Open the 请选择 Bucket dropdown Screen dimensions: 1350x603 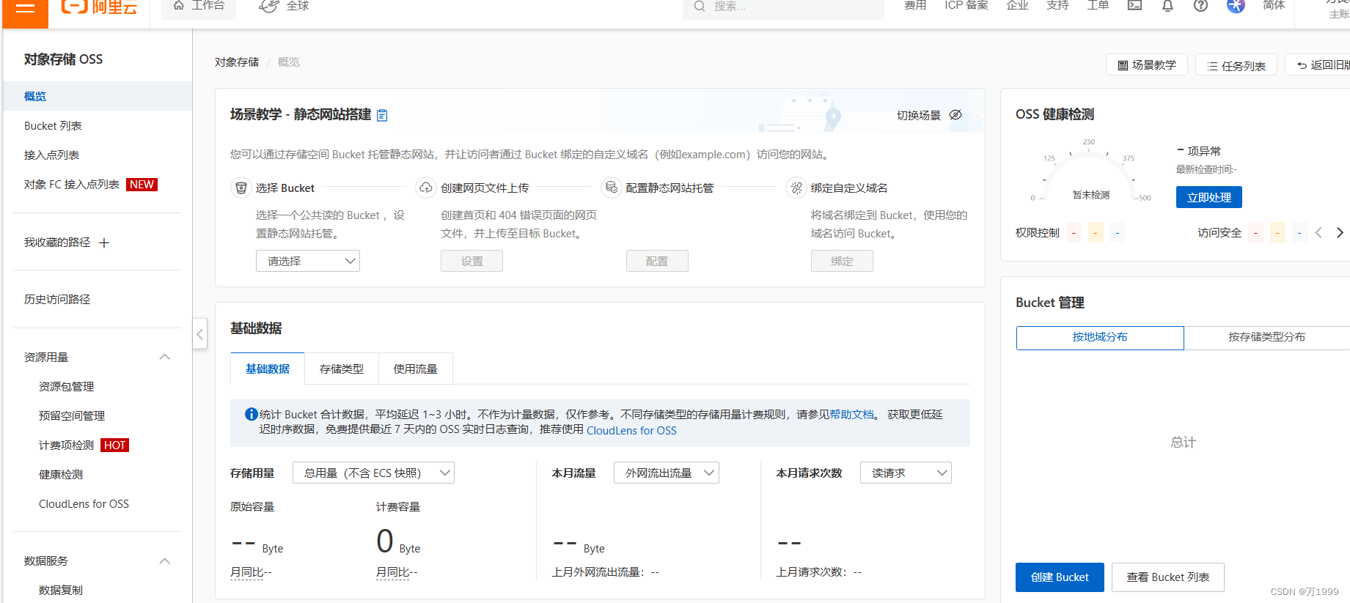pos(308,261)
